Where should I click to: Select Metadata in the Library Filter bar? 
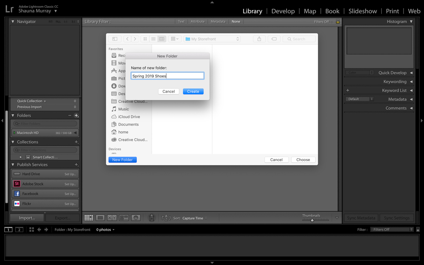[218, 22]
